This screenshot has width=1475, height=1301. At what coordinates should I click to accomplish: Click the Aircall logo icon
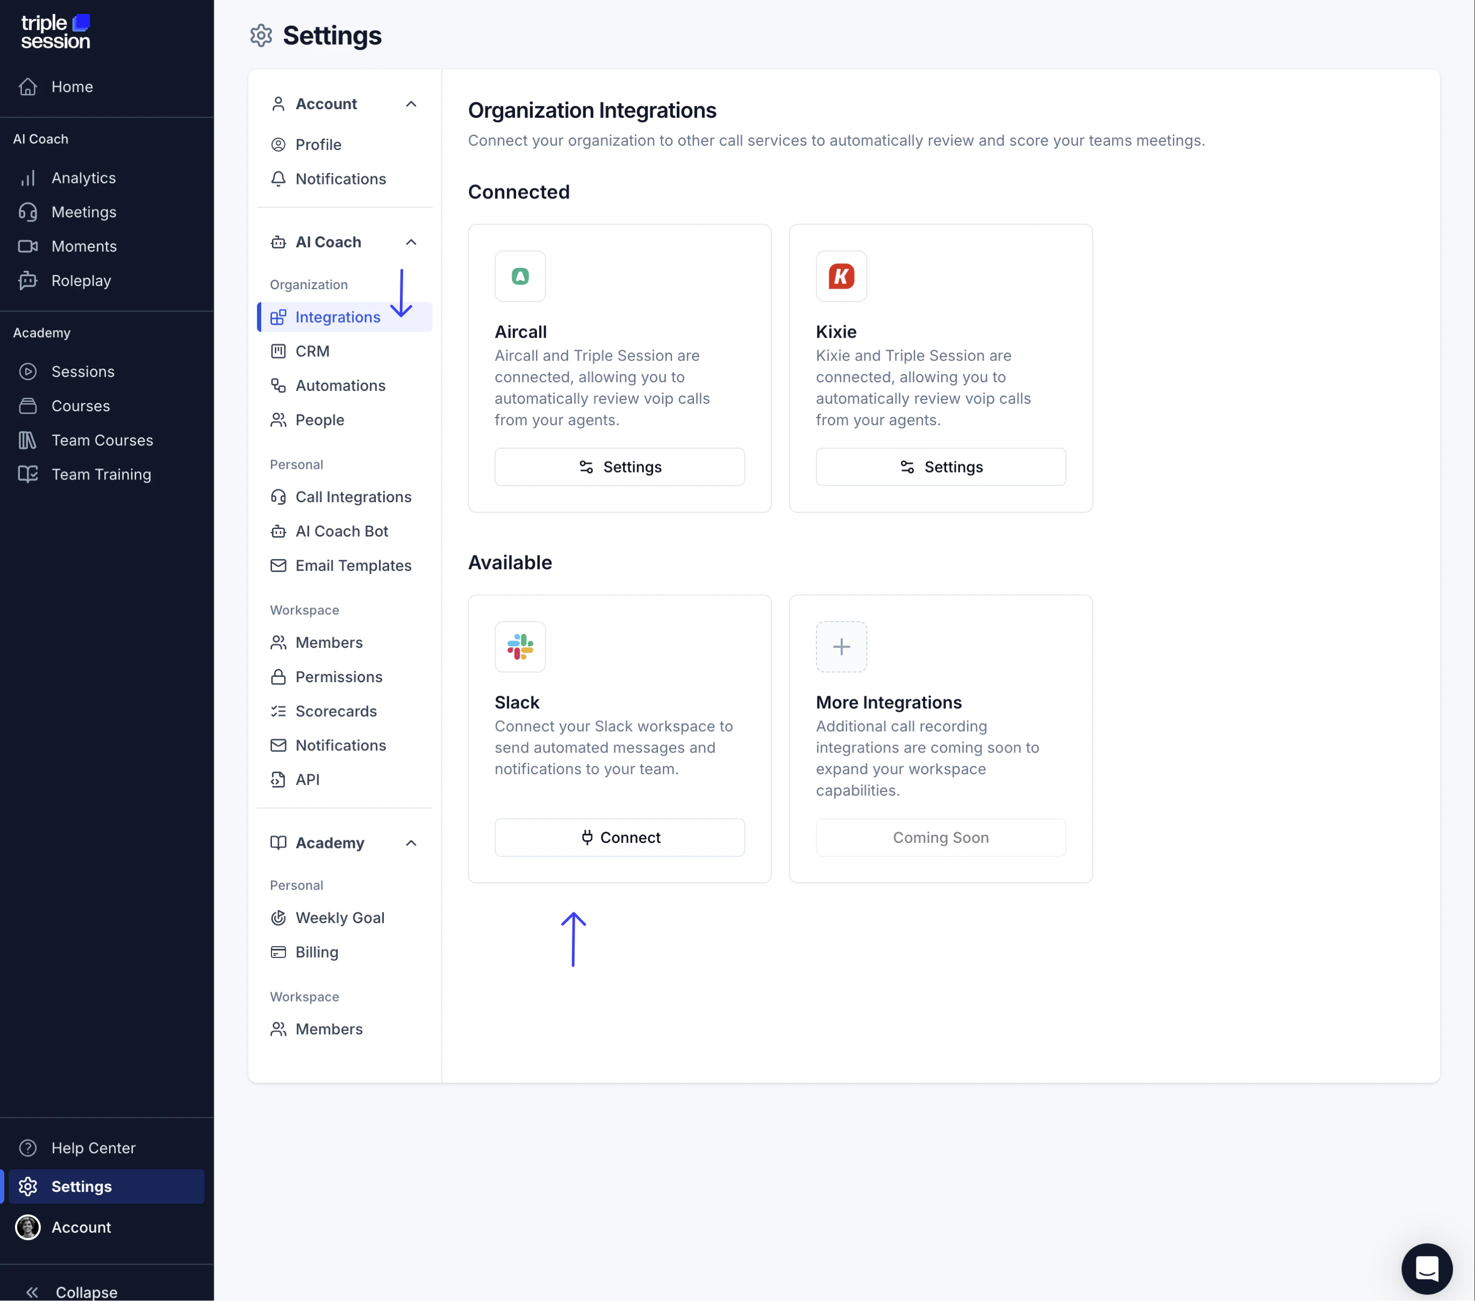point(520,276)
